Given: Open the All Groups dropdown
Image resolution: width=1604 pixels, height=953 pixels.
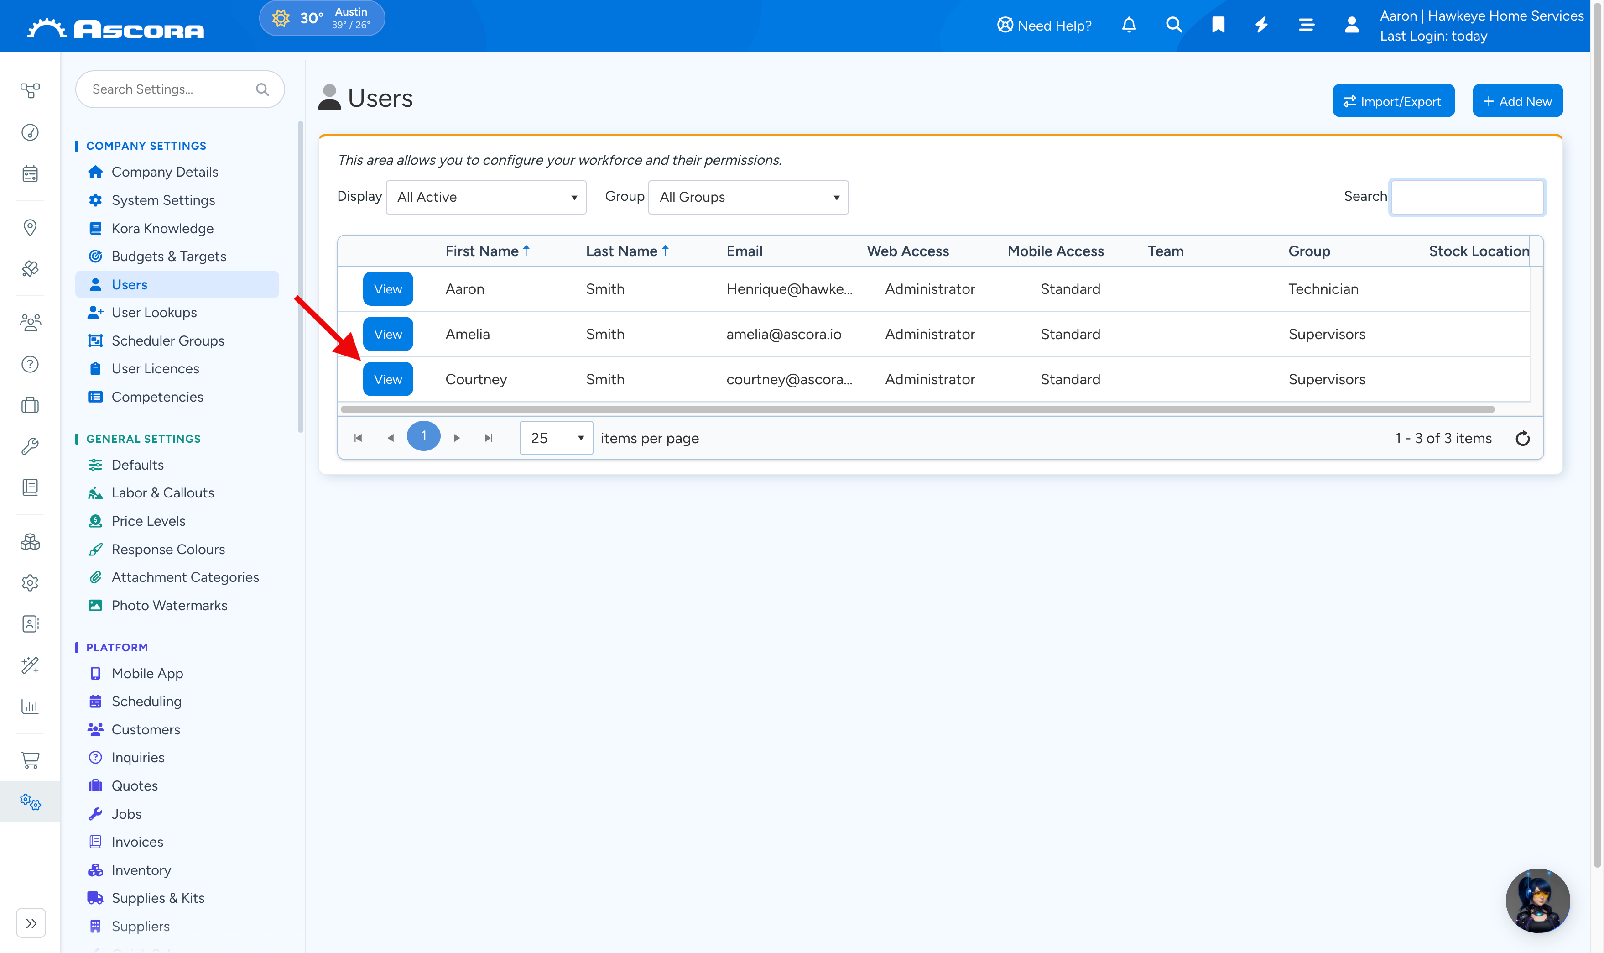Looking at the screenshot, I should click(x=749, y=197).
